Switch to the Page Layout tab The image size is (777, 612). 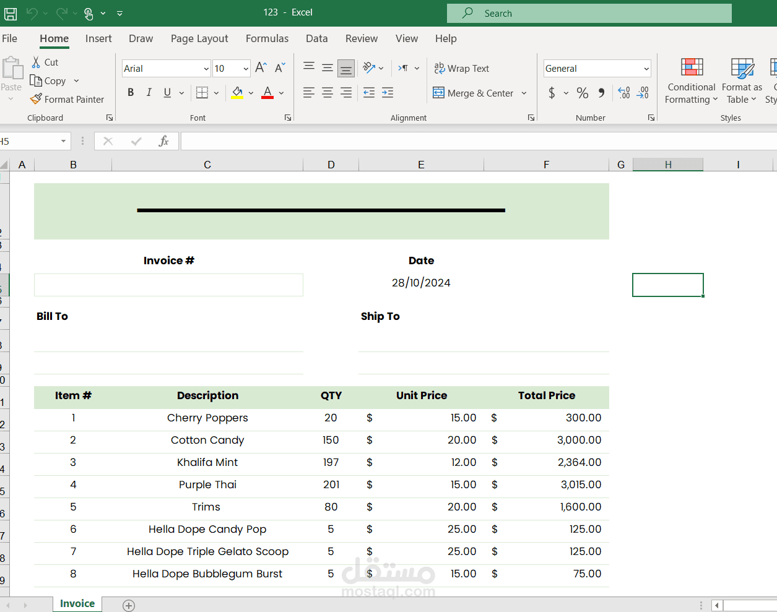pyautogui.click(x=199, y=38)
